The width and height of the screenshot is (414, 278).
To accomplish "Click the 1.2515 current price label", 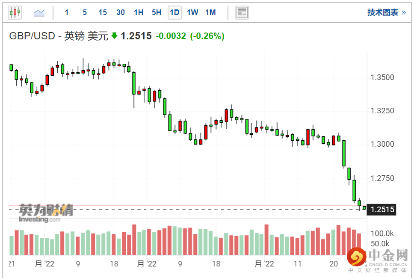I will pyautogui.click(x=382, y=210).
